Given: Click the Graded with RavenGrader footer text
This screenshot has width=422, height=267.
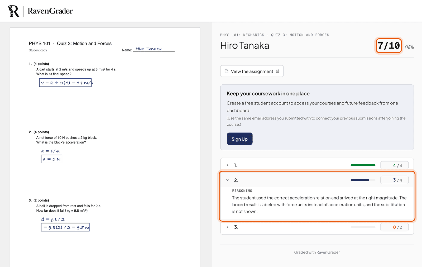Looking at the screenshot, I should point(317,252).
